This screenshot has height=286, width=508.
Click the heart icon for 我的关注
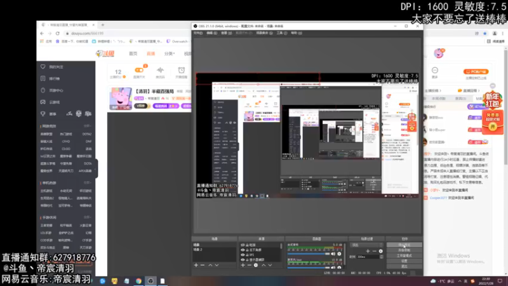pyautogui.click(x=43, y=67)
